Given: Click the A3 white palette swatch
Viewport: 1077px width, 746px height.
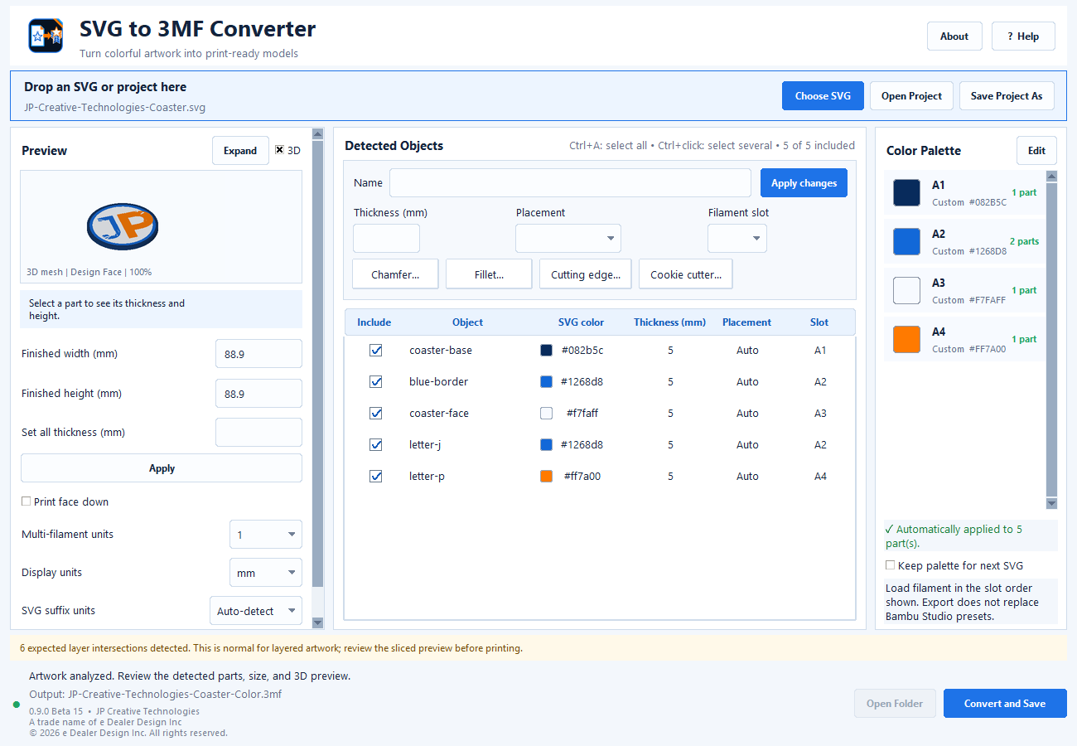Looking at the screenshot, I should [906, 291].
